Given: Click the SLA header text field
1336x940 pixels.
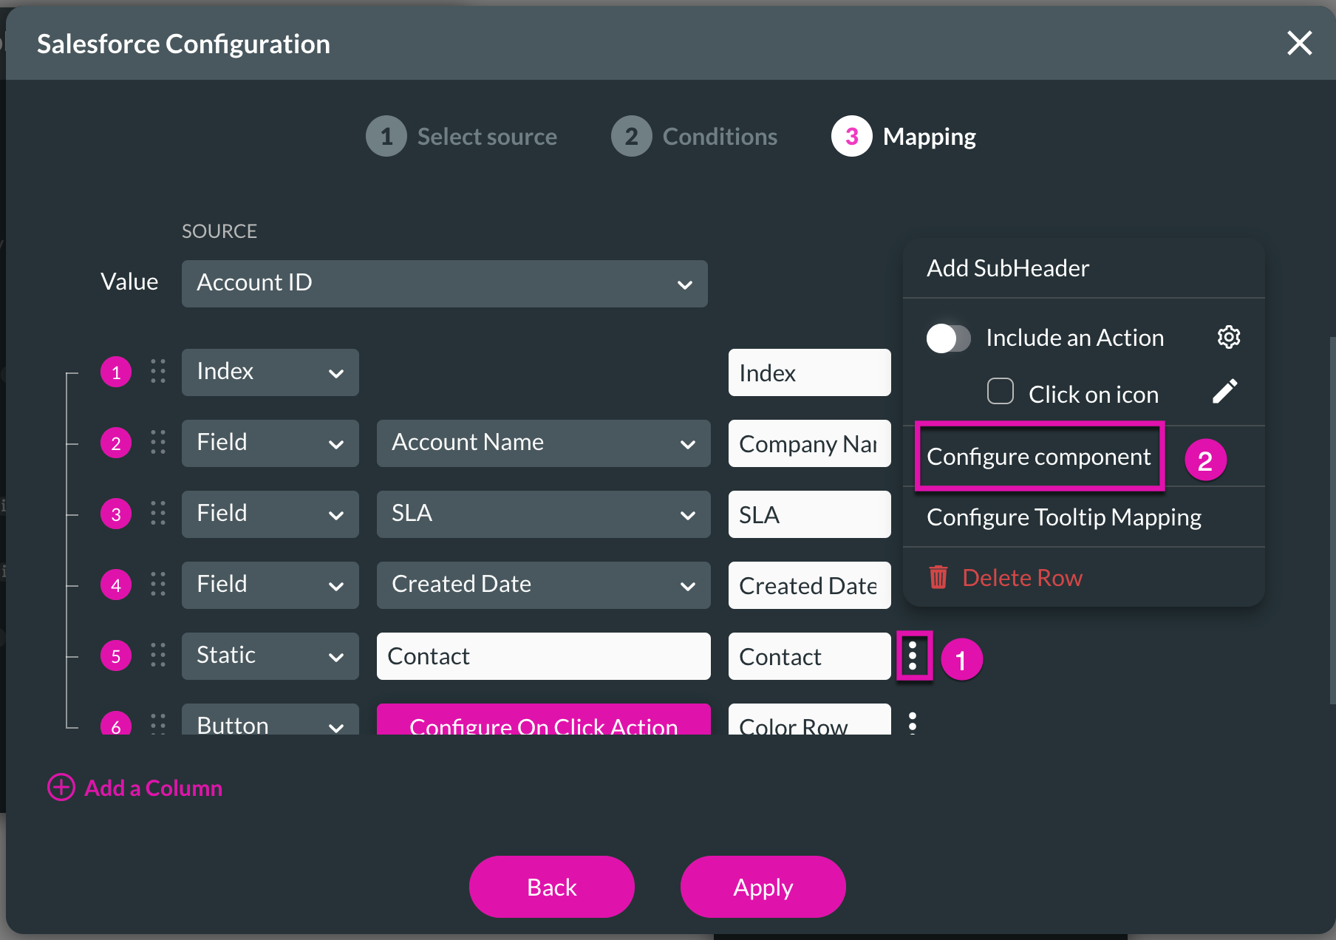Looking at the screenshot, I should [x=810, y=514].
